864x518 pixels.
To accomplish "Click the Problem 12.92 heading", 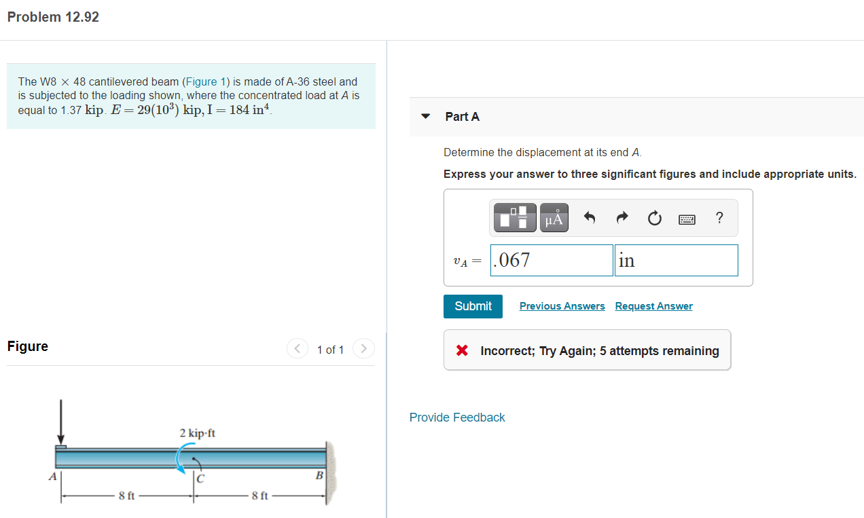I will (52, 17).
